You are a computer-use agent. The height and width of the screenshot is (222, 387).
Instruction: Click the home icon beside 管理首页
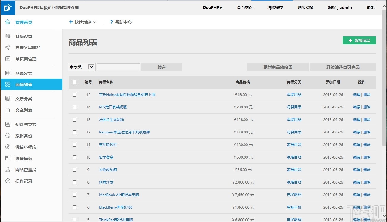tap(8, 22)
